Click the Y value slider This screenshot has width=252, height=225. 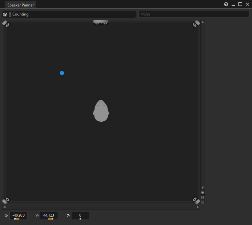pyautogui.click(x=49, y=219)
